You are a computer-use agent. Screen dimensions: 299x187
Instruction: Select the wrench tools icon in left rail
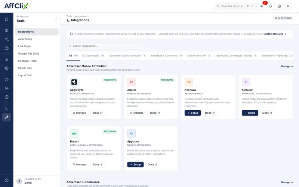pos(7,117)
